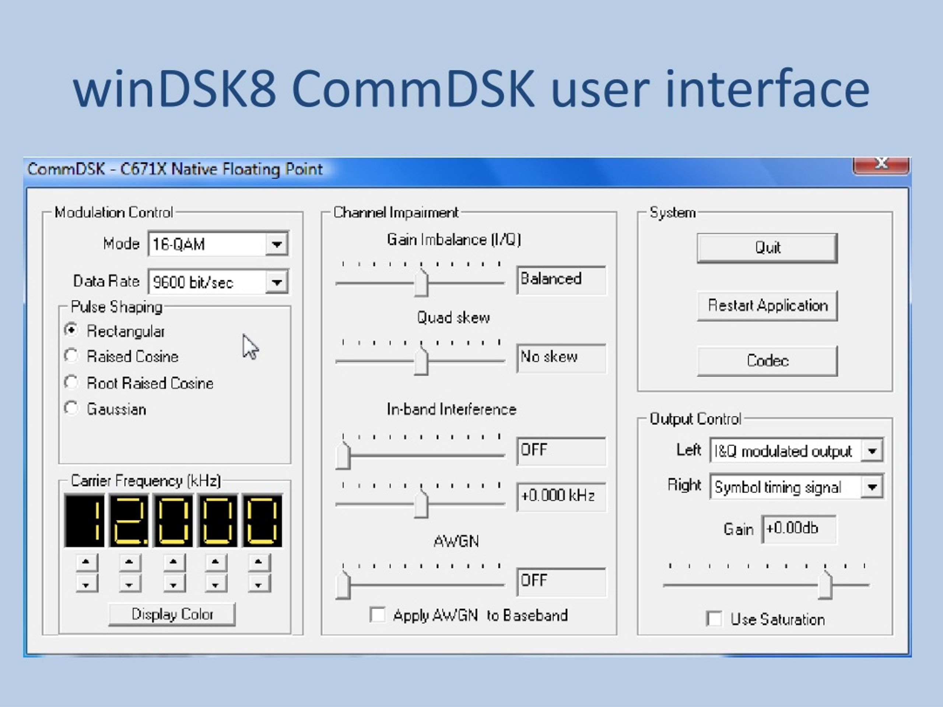Click the No skew readout field

pos(561,358)
